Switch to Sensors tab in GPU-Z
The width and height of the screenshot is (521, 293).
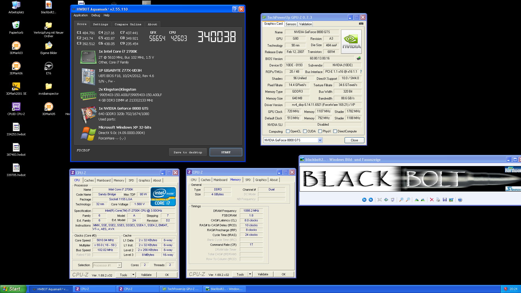click(291, 24)
